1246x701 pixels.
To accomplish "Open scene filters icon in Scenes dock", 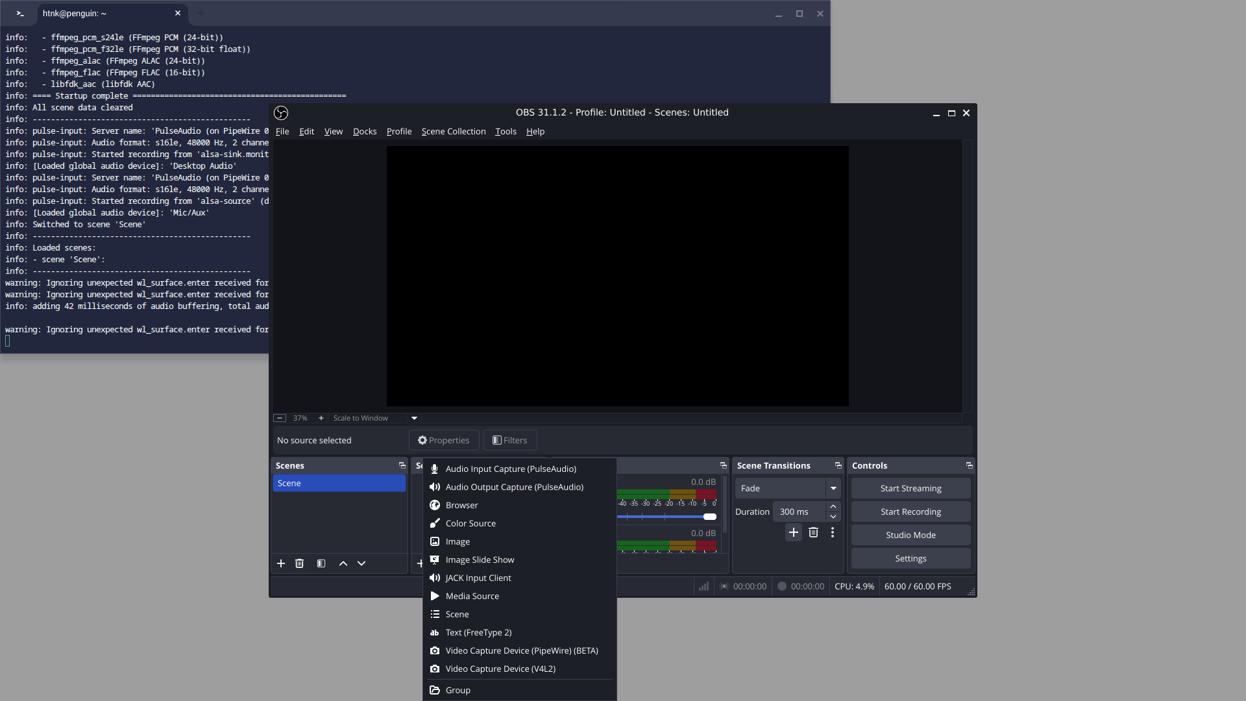I will coord(321,563).
